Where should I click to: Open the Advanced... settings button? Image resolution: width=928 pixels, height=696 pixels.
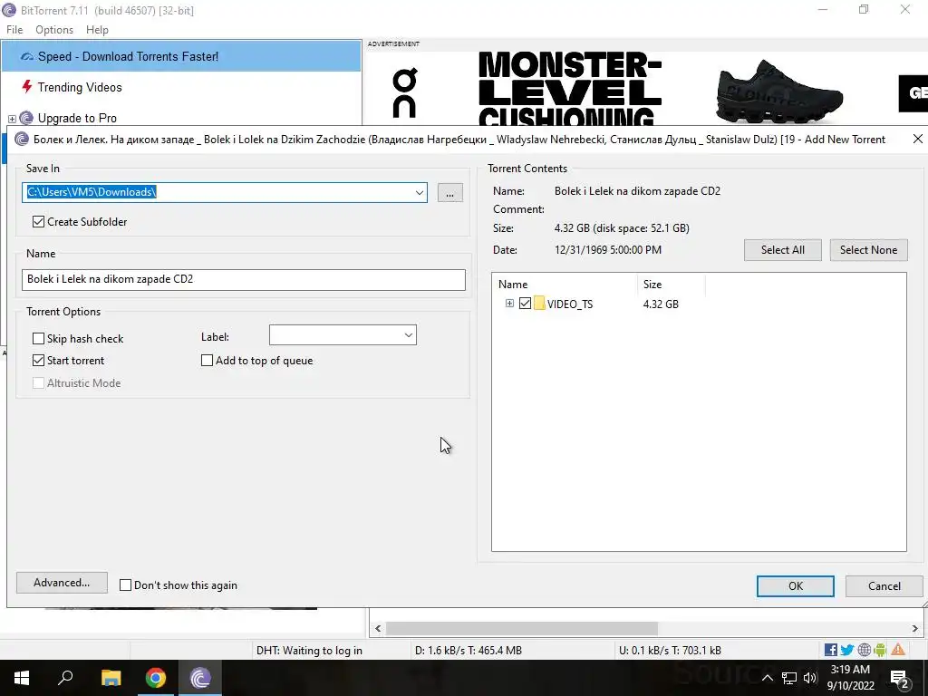coord(62,583)
